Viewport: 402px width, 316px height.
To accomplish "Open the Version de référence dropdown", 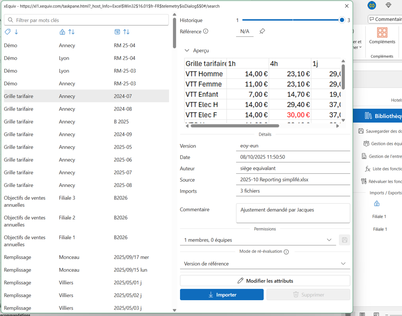I will coord(264,264).
